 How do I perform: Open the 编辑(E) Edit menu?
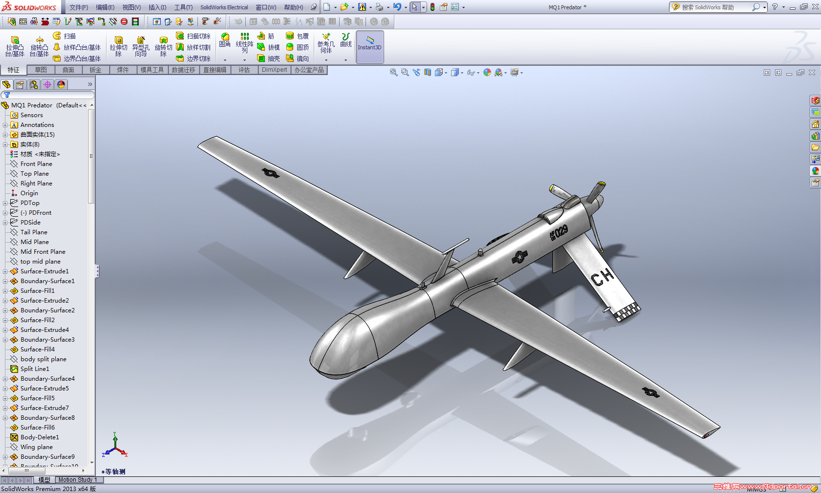coord(105,7)
